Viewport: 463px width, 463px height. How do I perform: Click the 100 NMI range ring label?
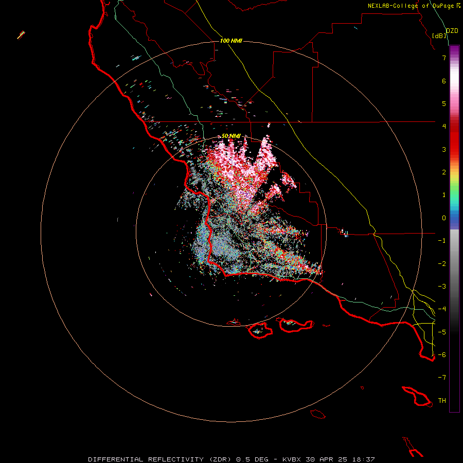231,41
